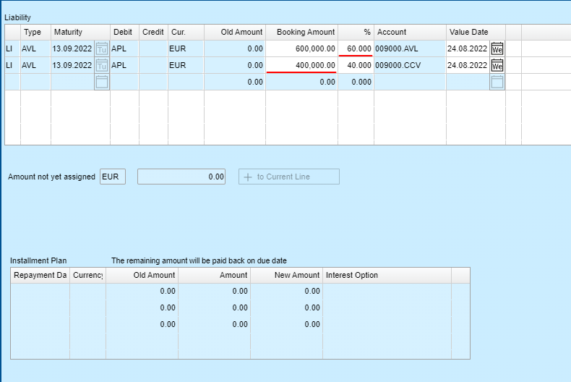The width and height of the screenshot is (571, 382).
Task: Open value date calendar for 009000.AVL row
Action: pos(497,48)
